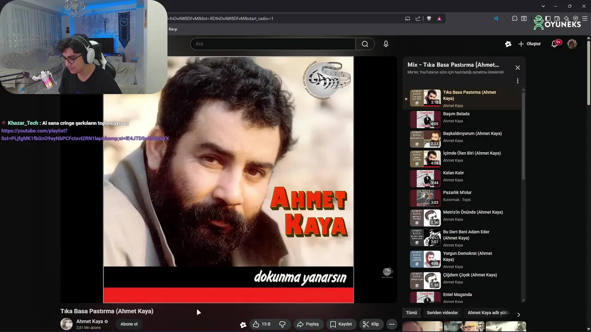This screenshot has width=591, height=332.
Task: Click the Abone ol subscribe button
Action: (129, 324)
